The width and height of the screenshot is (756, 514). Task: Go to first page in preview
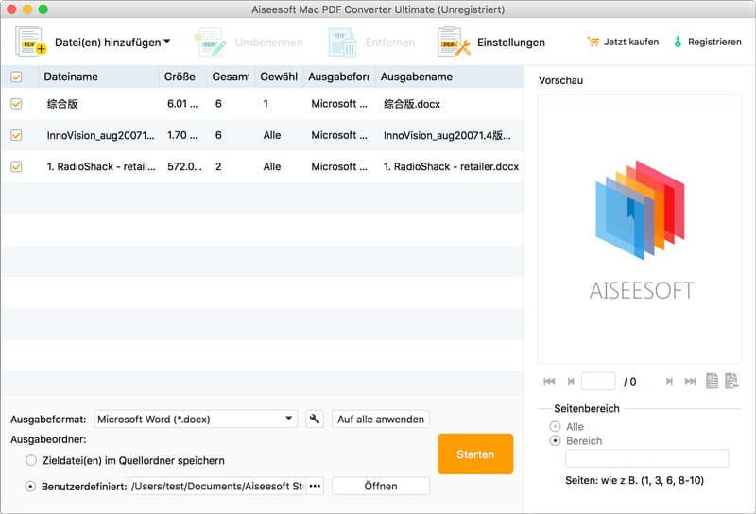coord(549,381)
